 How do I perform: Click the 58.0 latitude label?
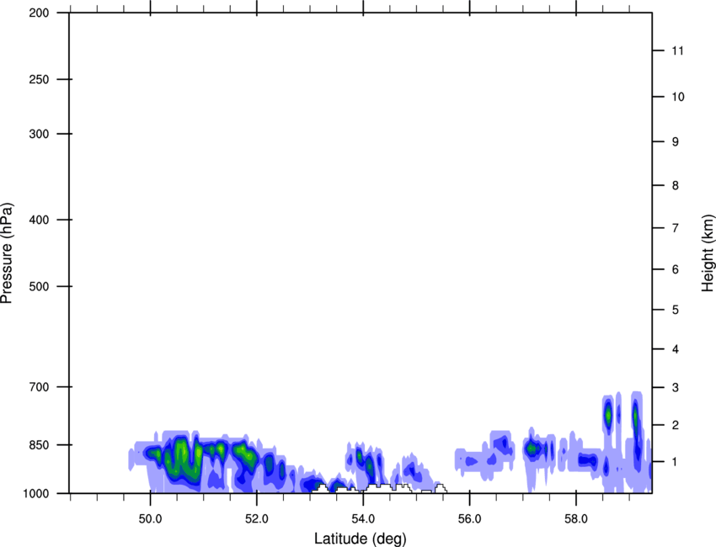point(576,518)
